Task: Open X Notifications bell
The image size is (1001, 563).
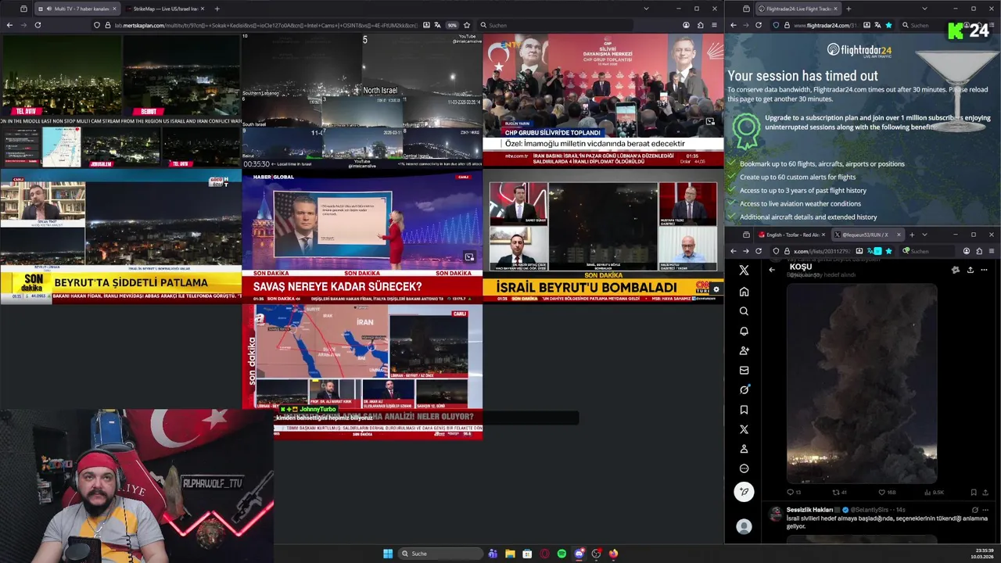Action: (x=744, y=331)
